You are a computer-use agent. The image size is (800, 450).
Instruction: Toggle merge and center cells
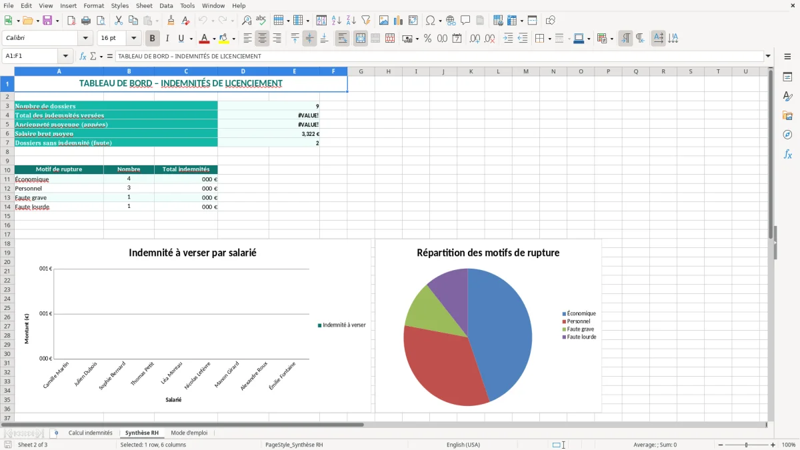click(x=361, y=39)
